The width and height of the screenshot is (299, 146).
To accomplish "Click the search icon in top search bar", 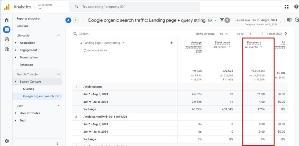I will coord(77,7).
